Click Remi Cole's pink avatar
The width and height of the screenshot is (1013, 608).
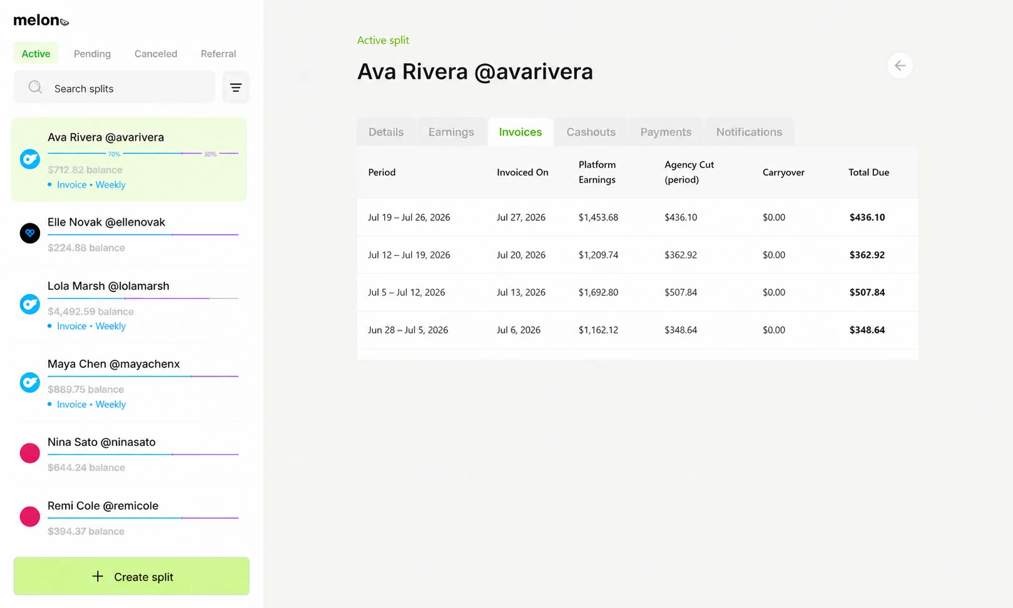[x=30, y=517]
